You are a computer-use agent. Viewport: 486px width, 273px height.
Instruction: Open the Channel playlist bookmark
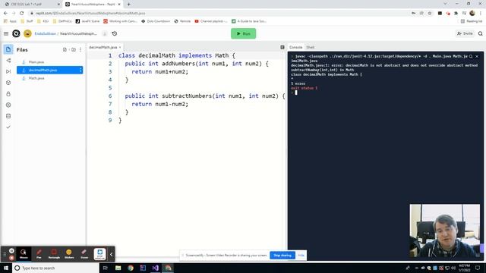tap(211, 21)
